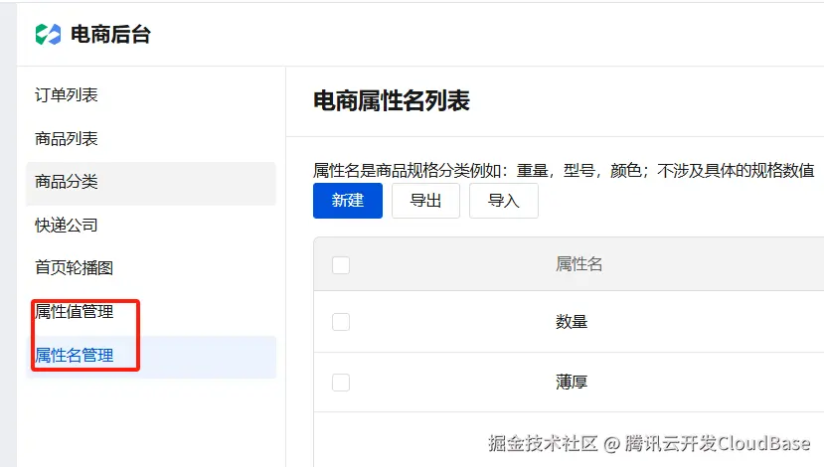Image resolution: width=824 pixels, height=467 pixels.
Task: Click the 电商后台 app title
Action: coord(110,36)
